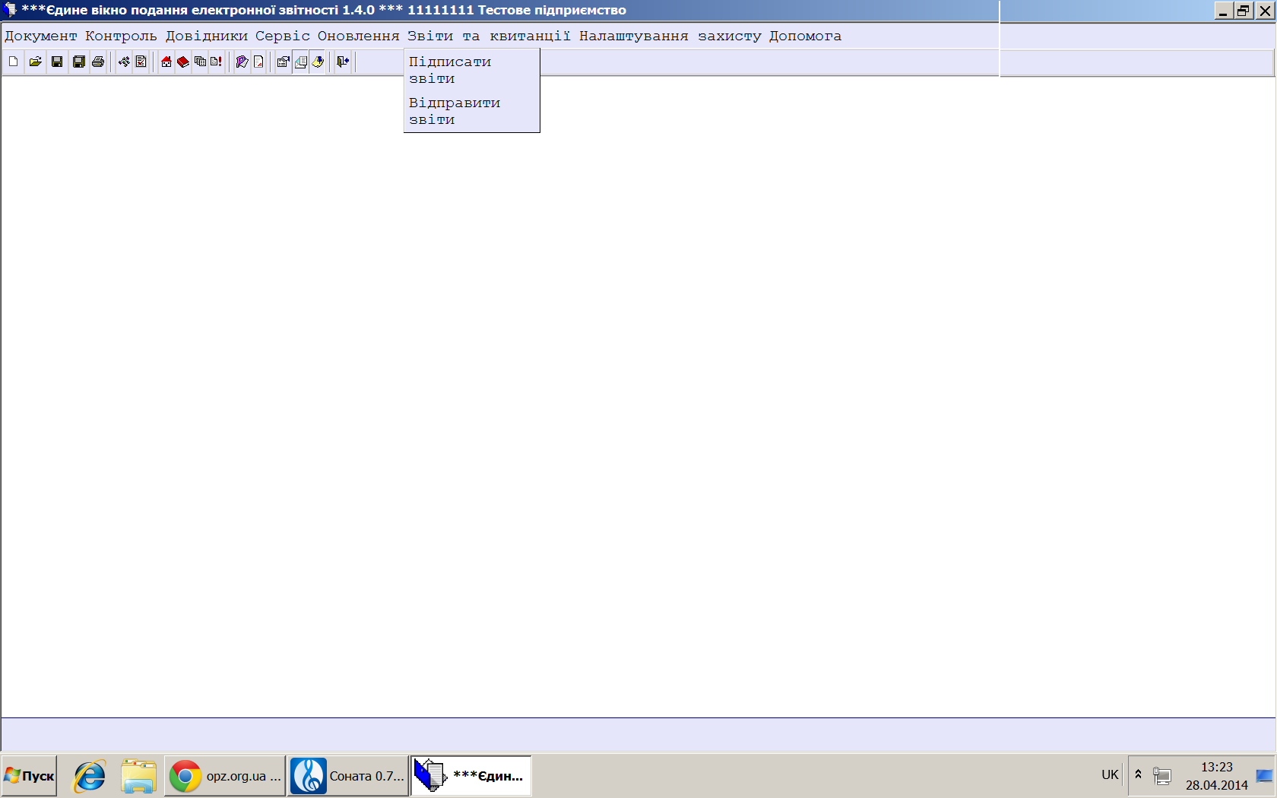Click the red book icon
Image resolution: width=1277 pixels, height=798 pixels.
182,62
